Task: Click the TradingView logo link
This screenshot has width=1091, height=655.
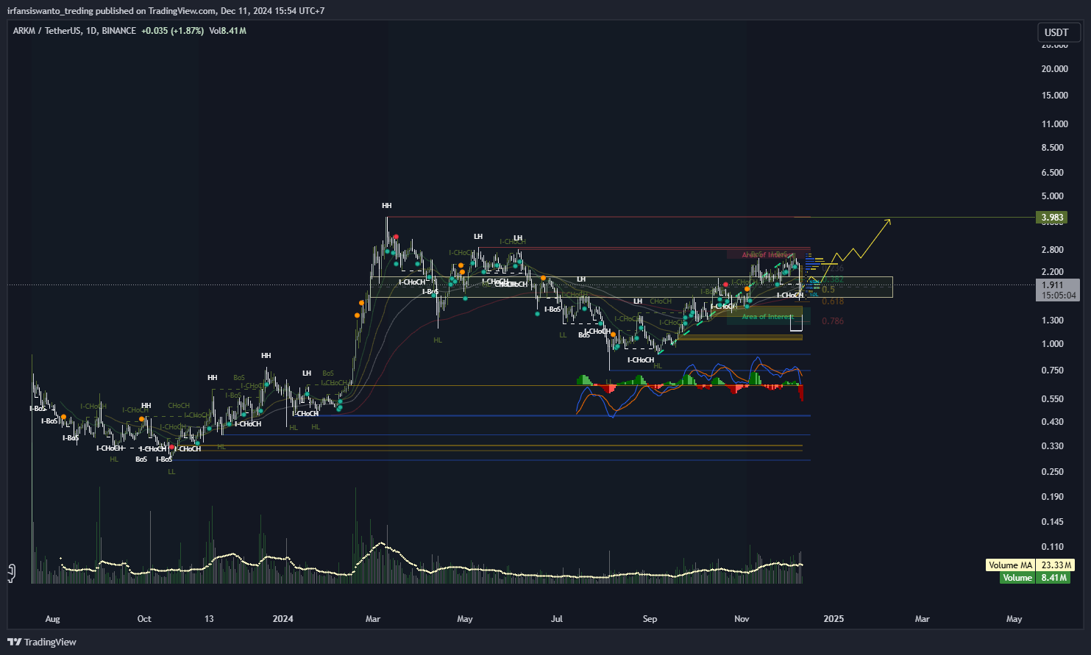Action: pyautogui.click(x=41, y=642)
